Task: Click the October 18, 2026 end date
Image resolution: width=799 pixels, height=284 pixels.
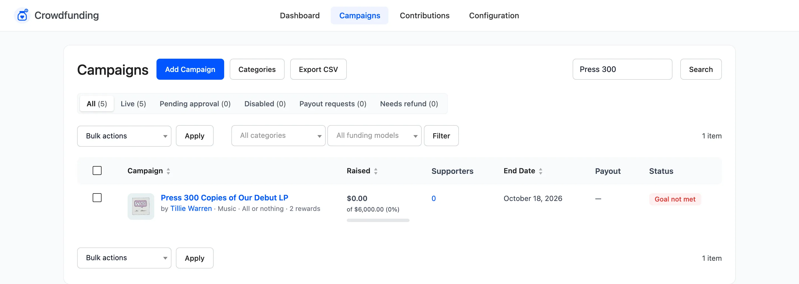Action: 533,199
